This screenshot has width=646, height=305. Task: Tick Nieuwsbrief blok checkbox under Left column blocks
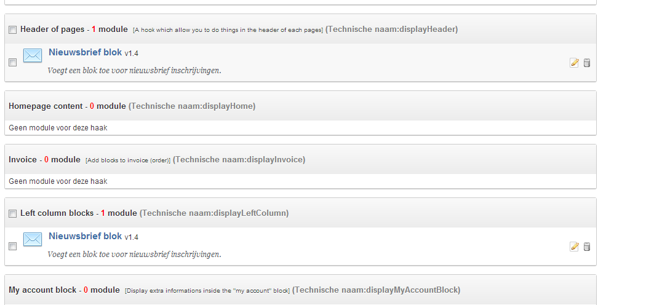click(x=12, y=247)
